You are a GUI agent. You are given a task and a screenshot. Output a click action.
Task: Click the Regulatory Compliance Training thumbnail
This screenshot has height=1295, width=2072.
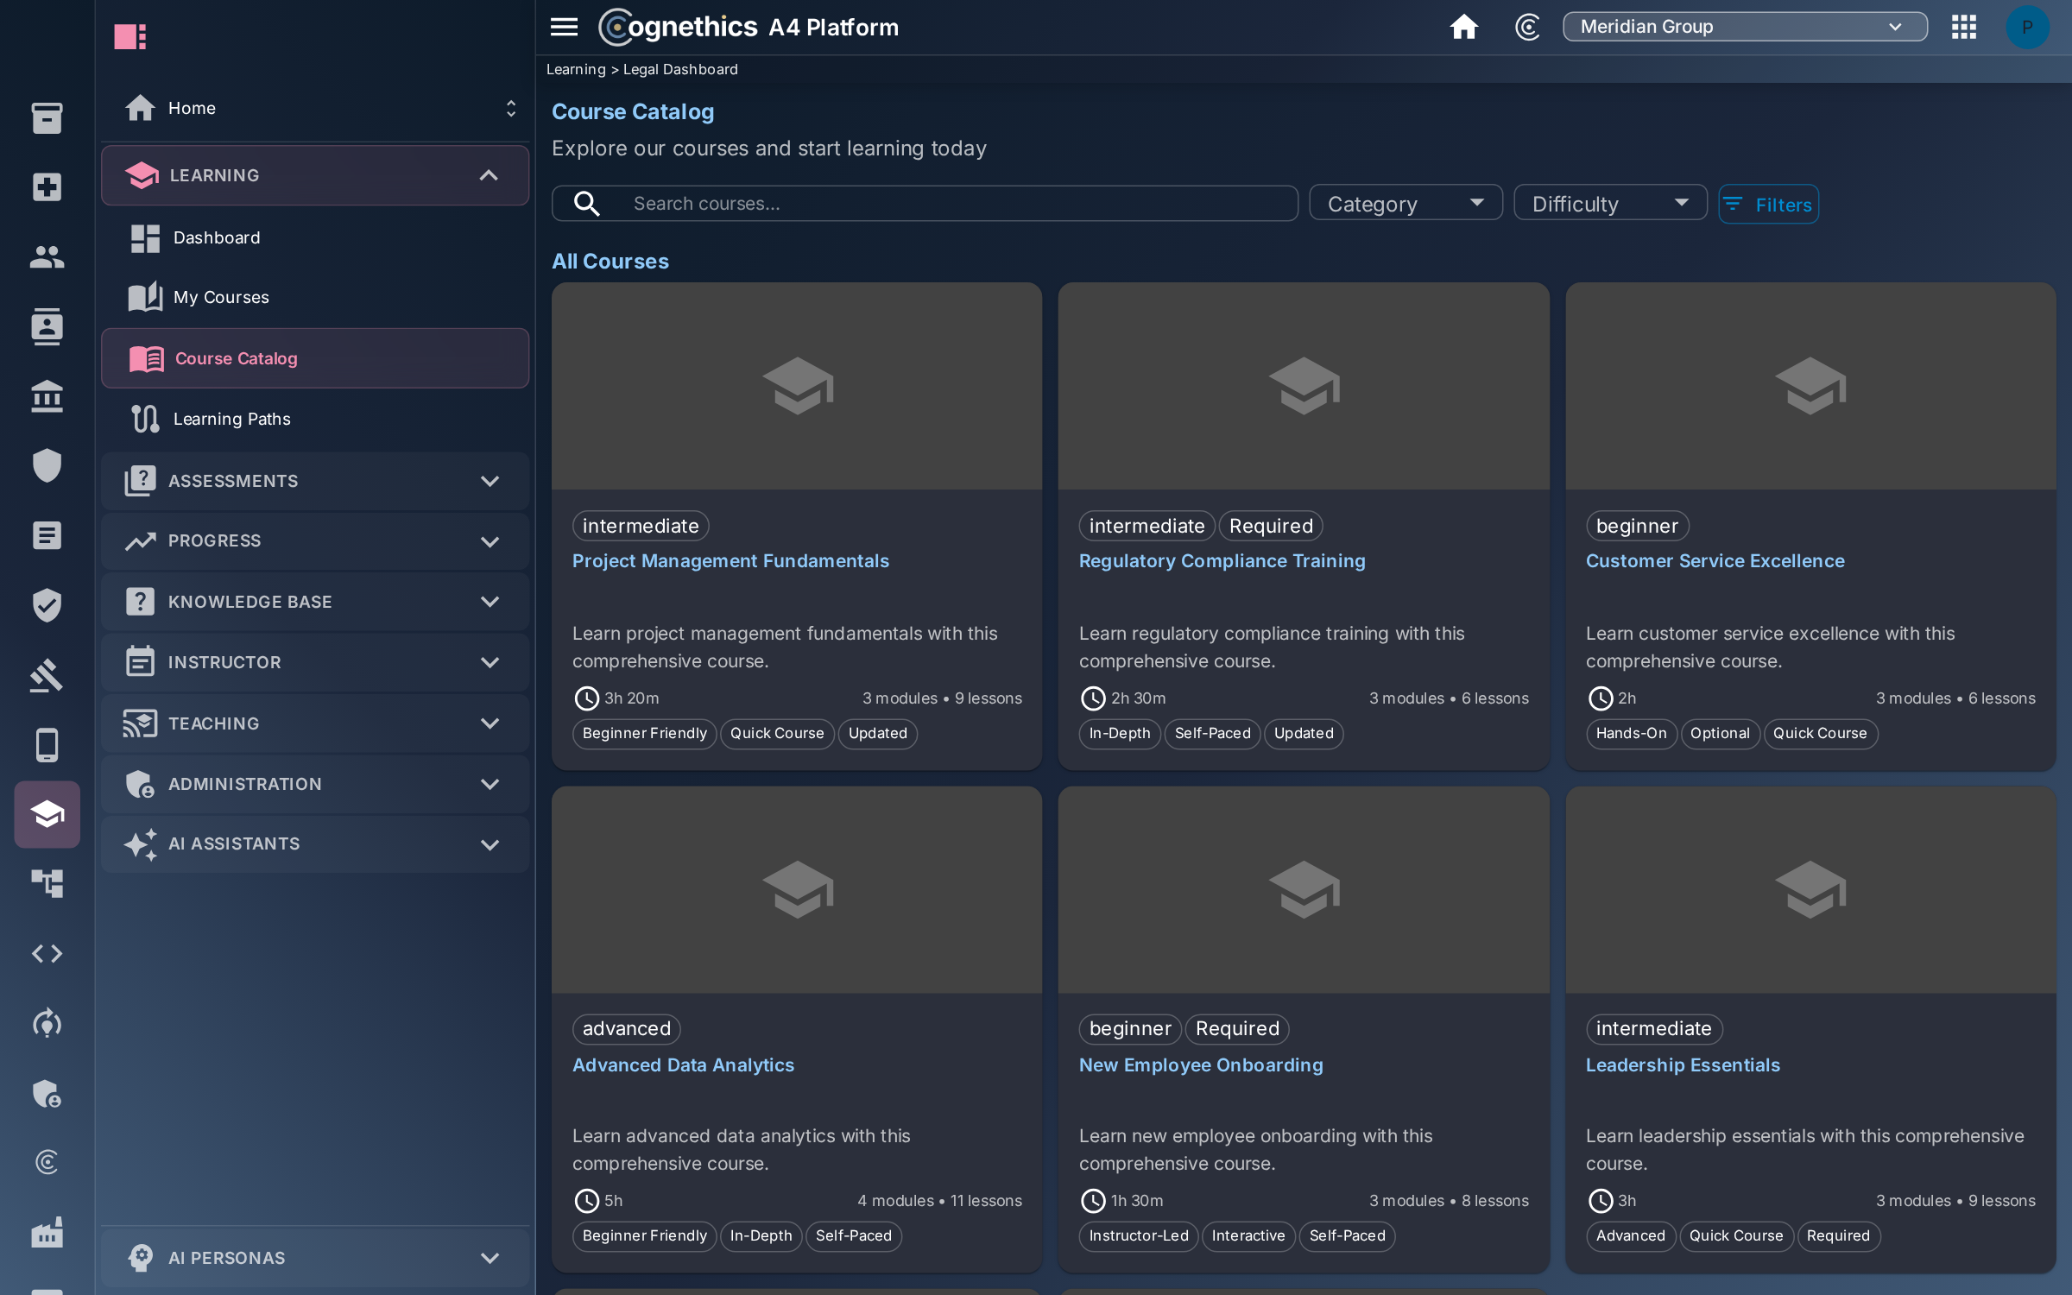(1304, 386)
